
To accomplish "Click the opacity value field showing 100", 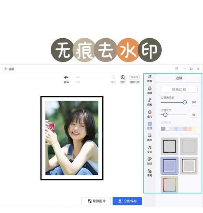I will [x=194, y=102].
